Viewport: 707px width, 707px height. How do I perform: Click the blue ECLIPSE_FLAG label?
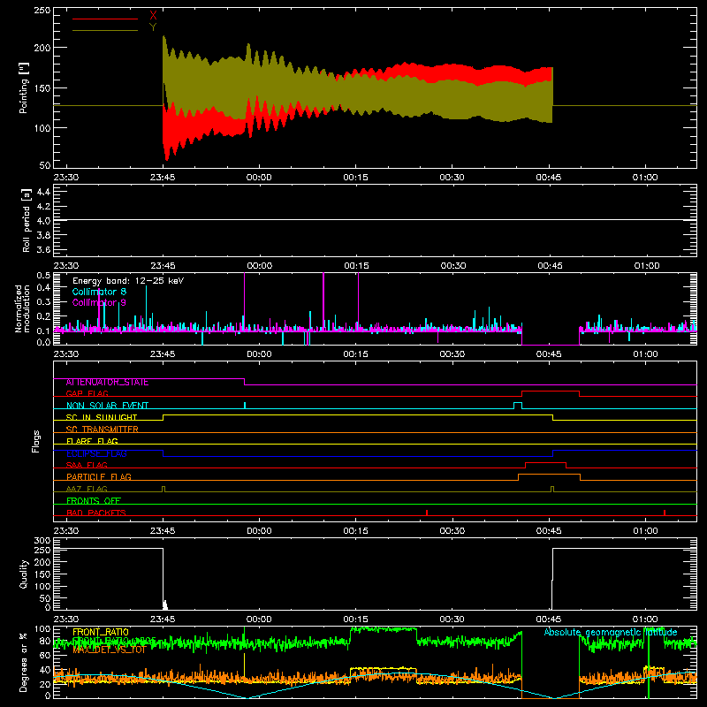96,453
